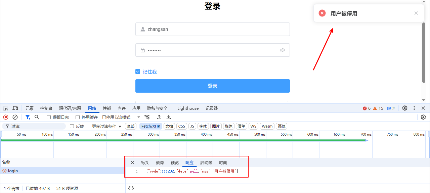Click the warning count badge

378,108
